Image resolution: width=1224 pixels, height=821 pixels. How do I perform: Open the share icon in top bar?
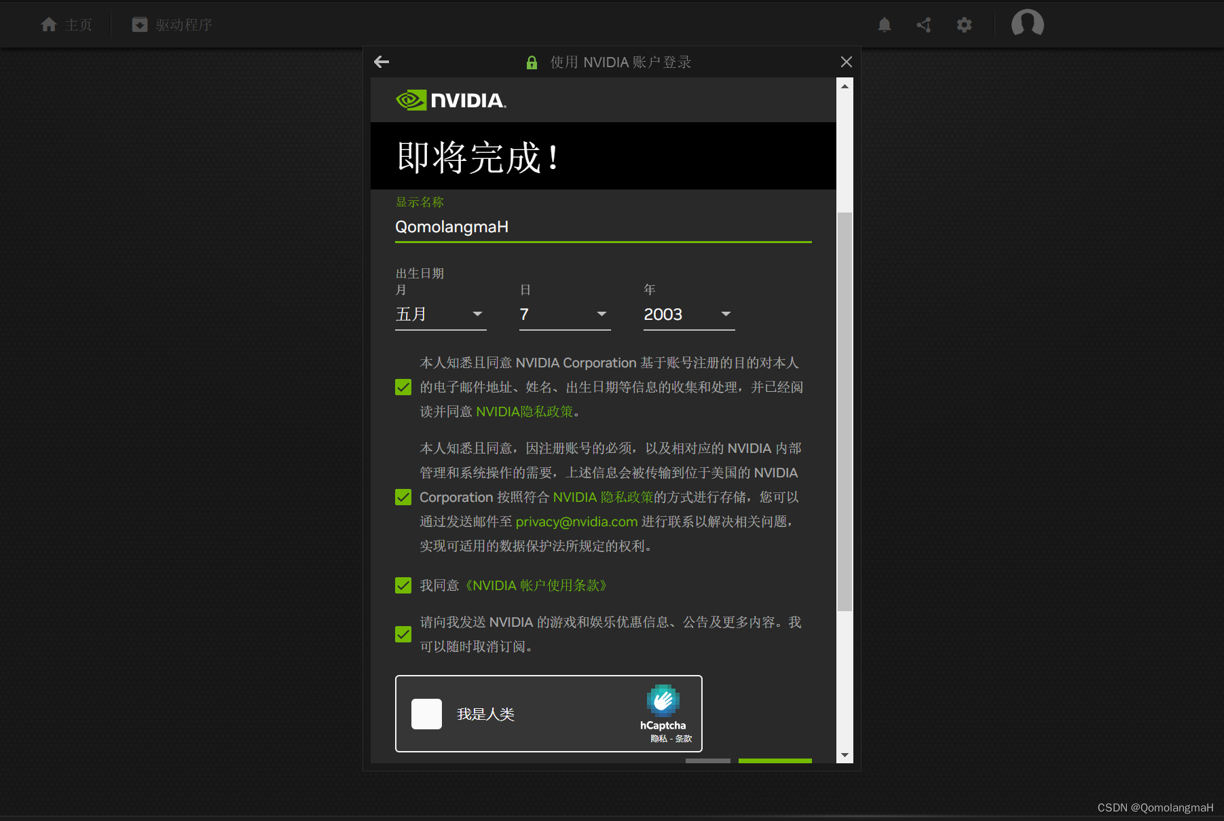point(924,25)
